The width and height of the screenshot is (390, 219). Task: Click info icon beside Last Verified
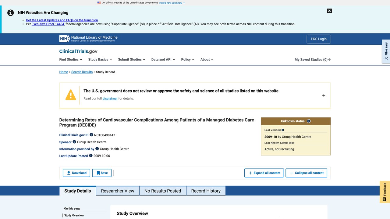coord(283,130)
